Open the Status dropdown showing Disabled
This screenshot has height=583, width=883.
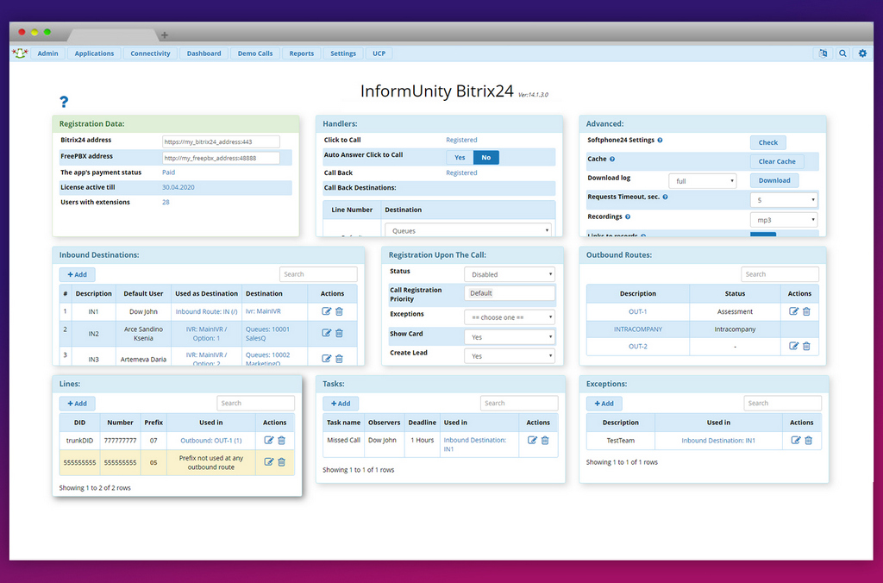pos(509,274)
